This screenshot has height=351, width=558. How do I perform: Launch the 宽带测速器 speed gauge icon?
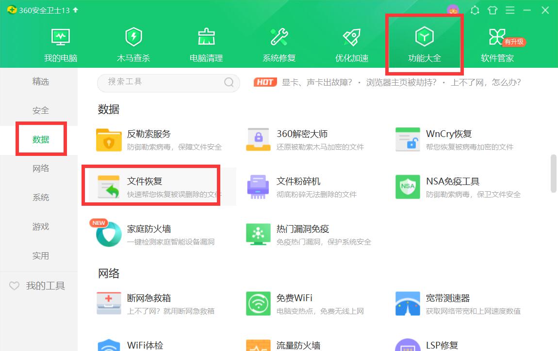click(x=408, y=304)
